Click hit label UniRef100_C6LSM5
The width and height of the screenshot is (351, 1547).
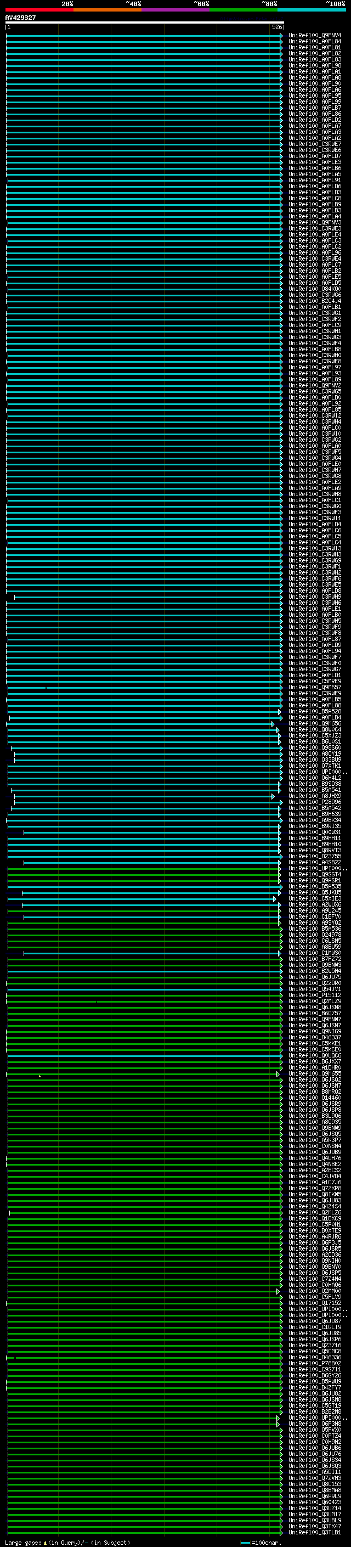pos(315,941)
